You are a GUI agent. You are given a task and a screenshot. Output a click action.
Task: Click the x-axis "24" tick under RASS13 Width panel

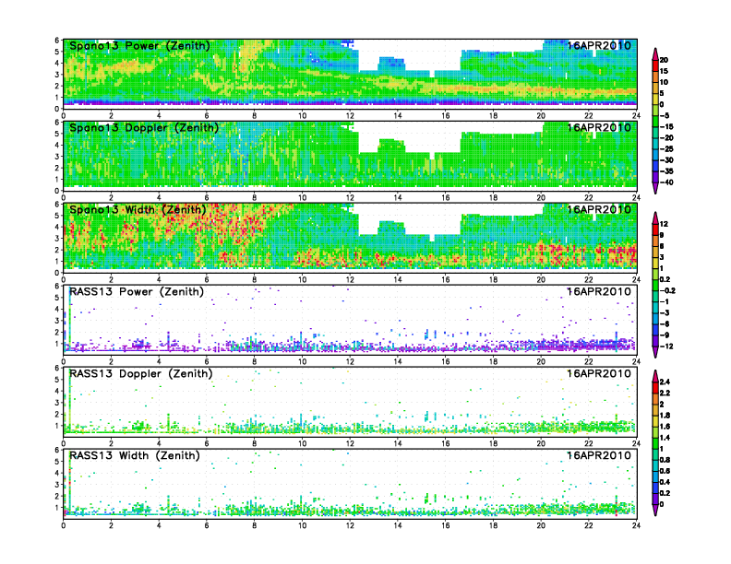636,525
